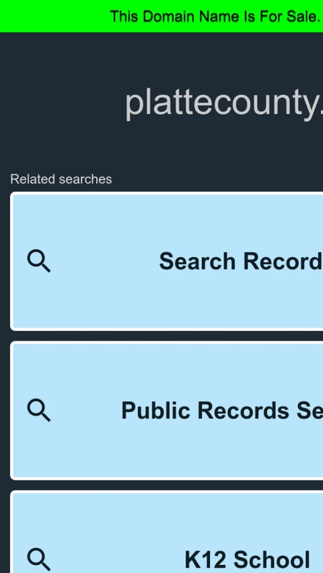Select the plattecounty domain heading
323x573 pixels.
pyautogui.click(x=224, y=103)
